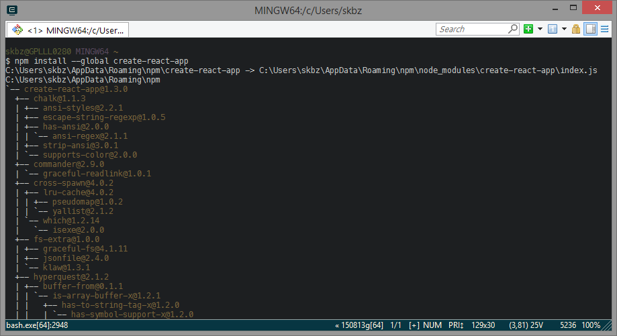The image size is (617, 336).
Task: Close the ConEmu window
Action: pyautogui.click(x=597, y=8)
